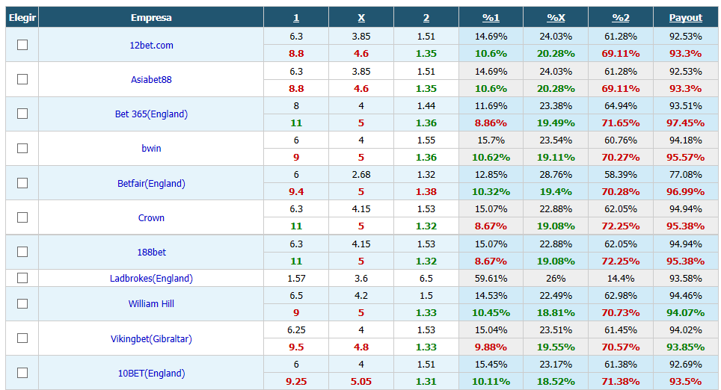Open the Ladbrokes(England) link

tap(151, 279)
